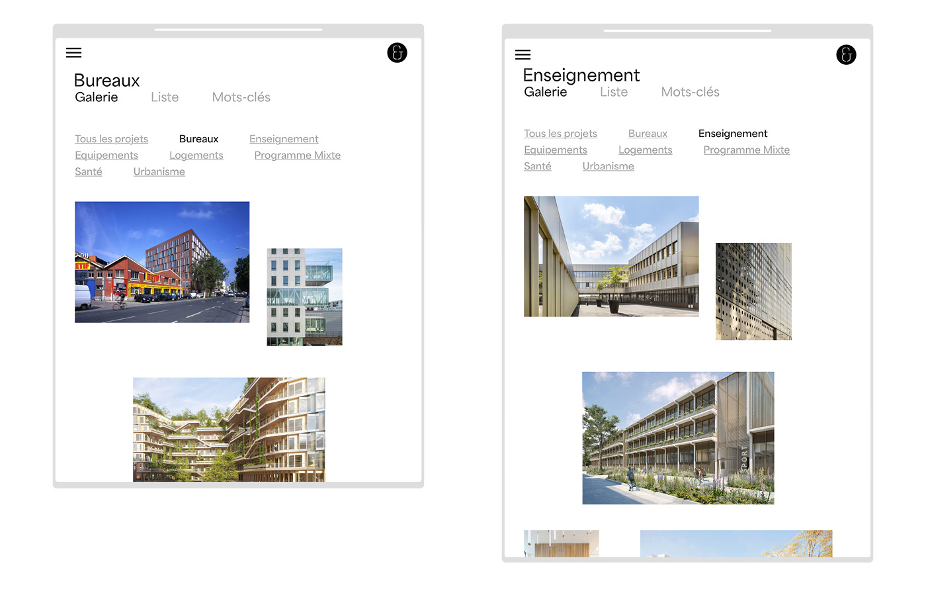Open green terraced wooden building rendering

[x=229, y=430]
